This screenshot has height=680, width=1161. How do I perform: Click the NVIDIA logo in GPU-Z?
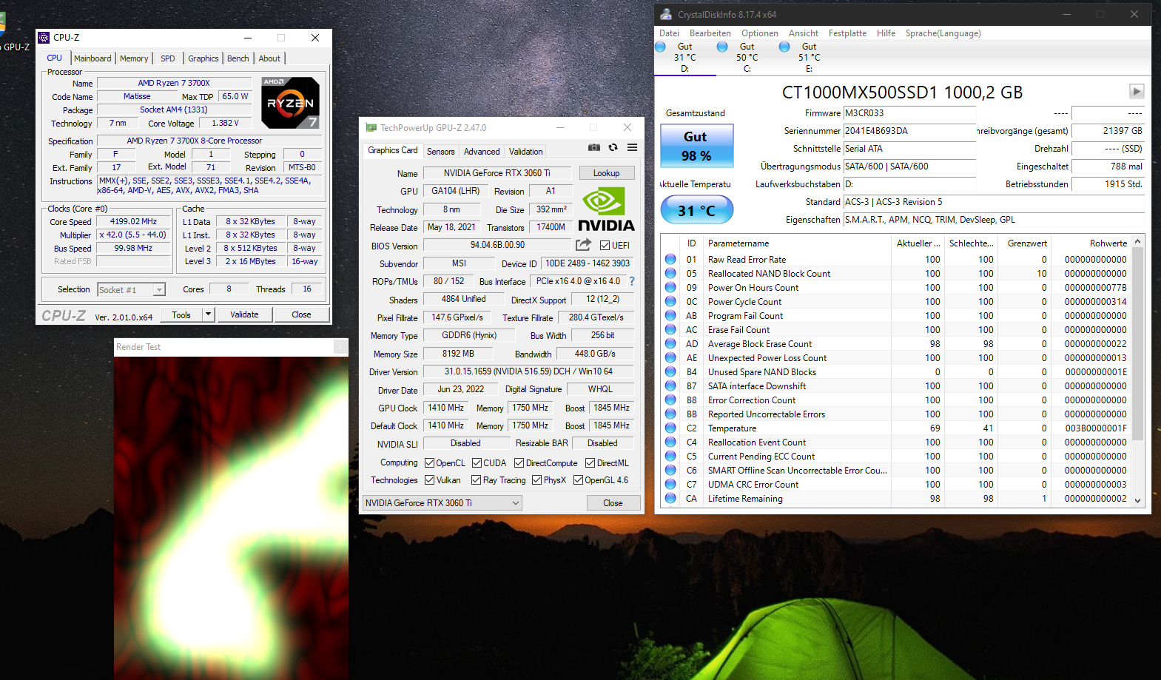tap(606, 209)
